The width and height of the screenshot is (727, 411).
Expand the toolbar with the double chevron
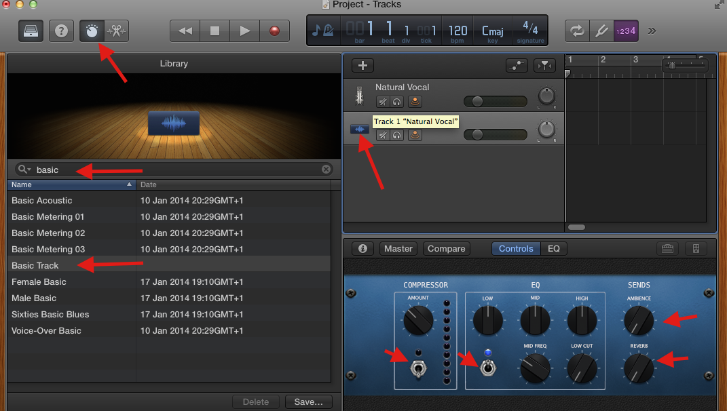pyautogui.click(x=651, y=31)
